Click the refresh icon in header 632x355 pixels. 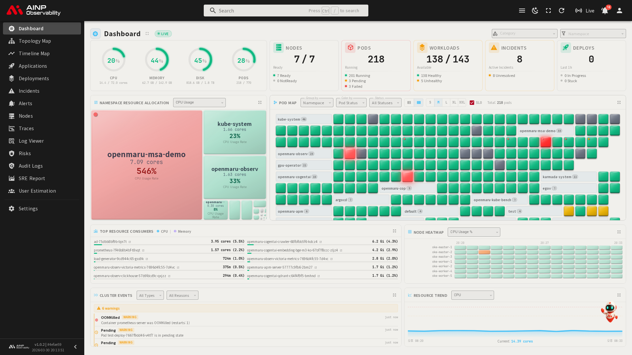pyautogui.click(x=562, y=11)
